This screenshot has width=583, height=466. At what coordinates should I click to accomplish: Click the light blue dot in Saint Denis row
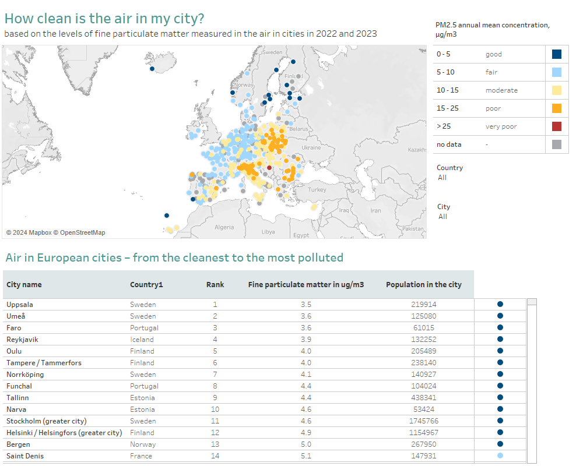500,456
